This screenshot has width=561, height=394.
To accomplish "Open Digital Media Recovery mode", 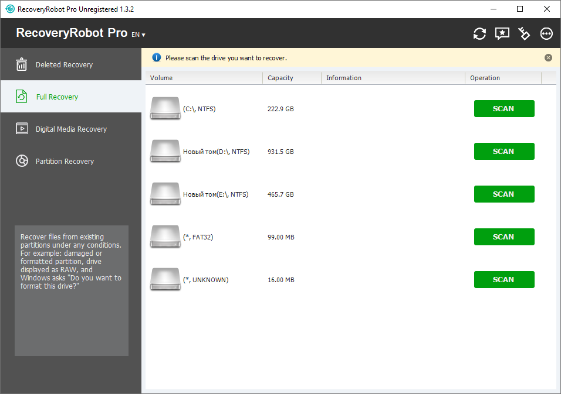I will [71, 129].
